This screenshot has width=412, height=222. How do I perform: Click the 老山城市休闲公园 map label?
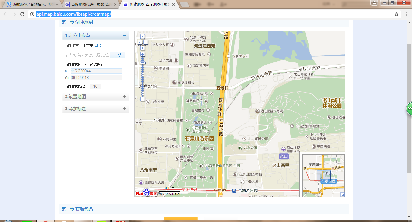pyautogui.click(x=332, y=103)
